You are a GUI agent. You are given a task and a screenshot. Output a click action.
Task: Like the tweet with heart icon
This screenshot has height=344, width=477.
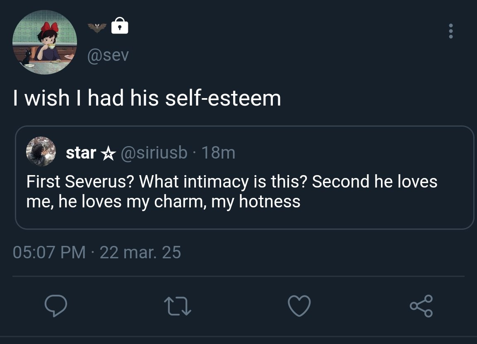point(299,306)
